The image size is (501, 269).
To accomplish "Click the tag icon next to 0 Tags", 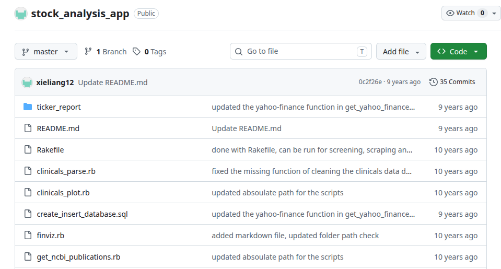I will click(136, 51).
